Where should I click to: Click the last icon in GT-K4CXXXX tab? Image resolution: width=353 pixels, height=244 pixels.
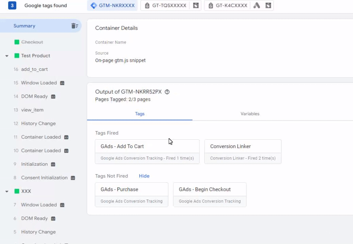pos(268,5)
